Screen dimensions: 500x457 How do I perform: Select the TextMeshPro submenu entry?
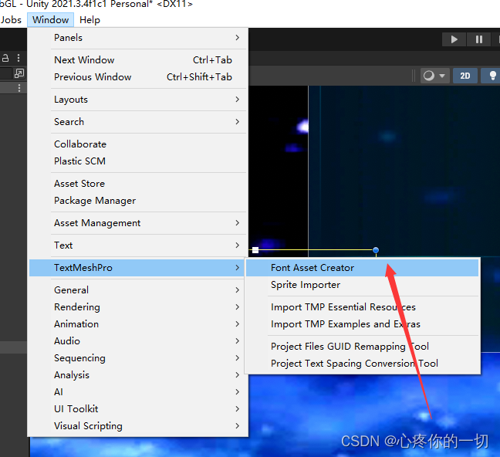click(x=137, y=267)
